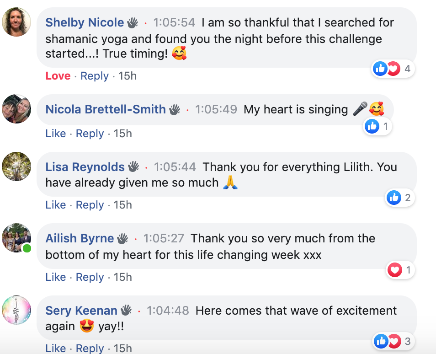Show reactions count on Lisa Reynolds' comment
This screenshot has width=436, height=354.
pyautogui.click(x=400, y=198)
